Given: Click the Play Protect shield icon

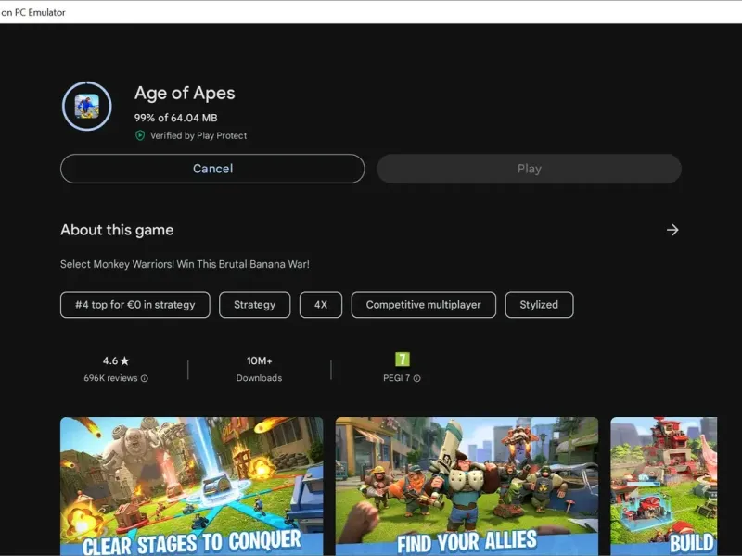Looking at the screenshot, I should click(x=140, y=135).
